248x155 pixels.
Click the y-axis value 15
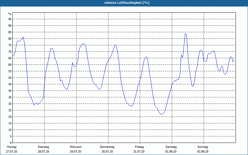point(10,123)
